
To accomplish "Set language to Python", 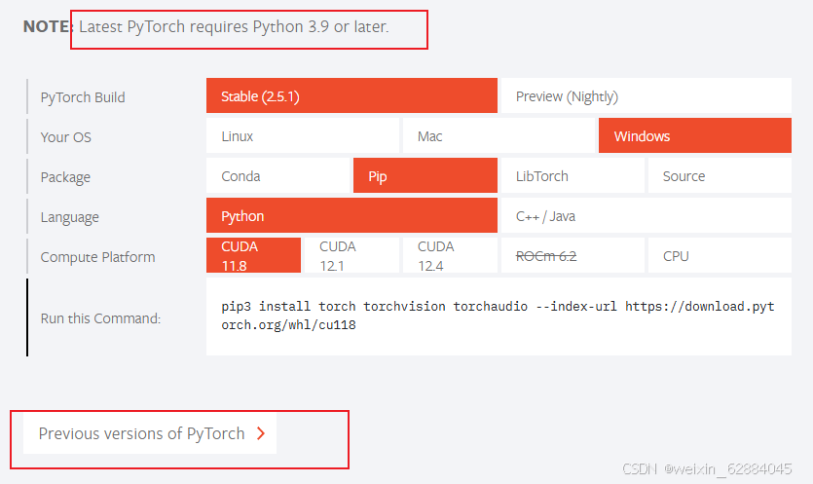I will 351,216.
